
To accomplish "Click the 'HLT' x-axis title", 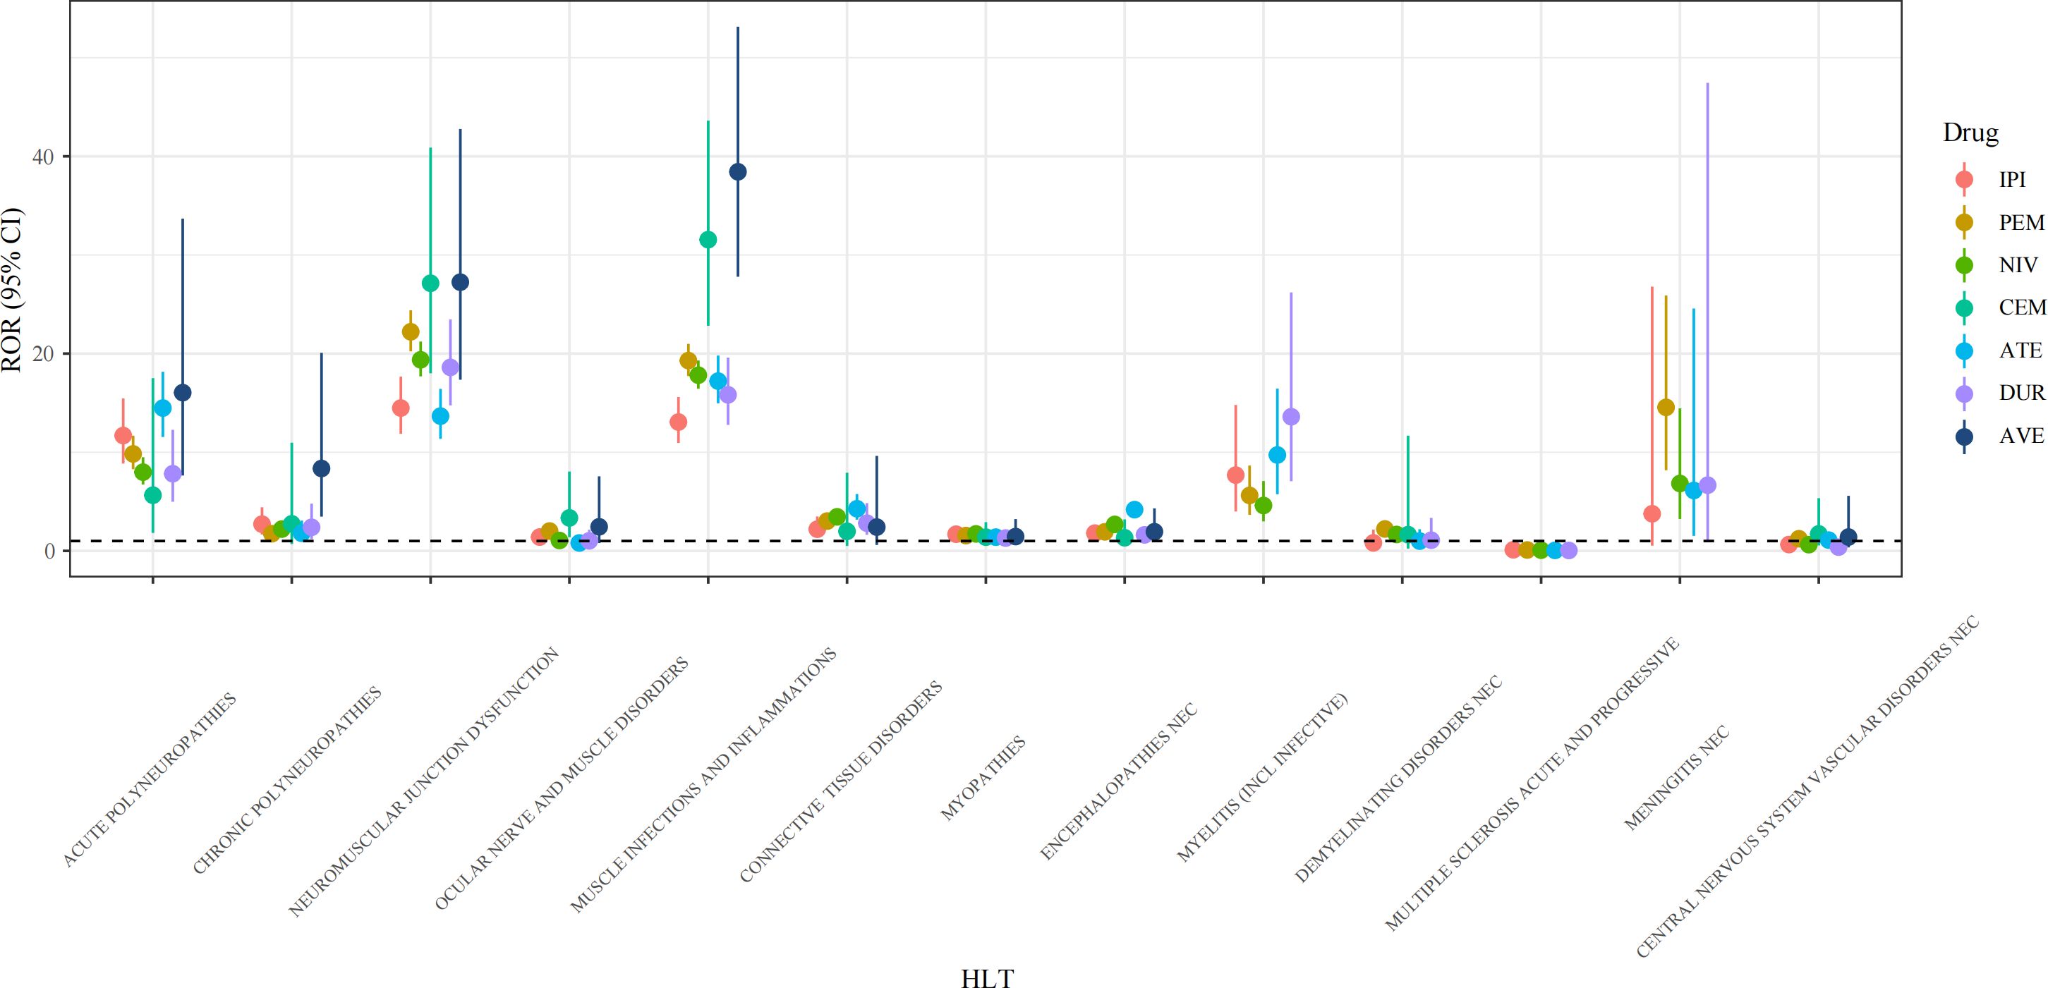I will click(x=987, y=977).
